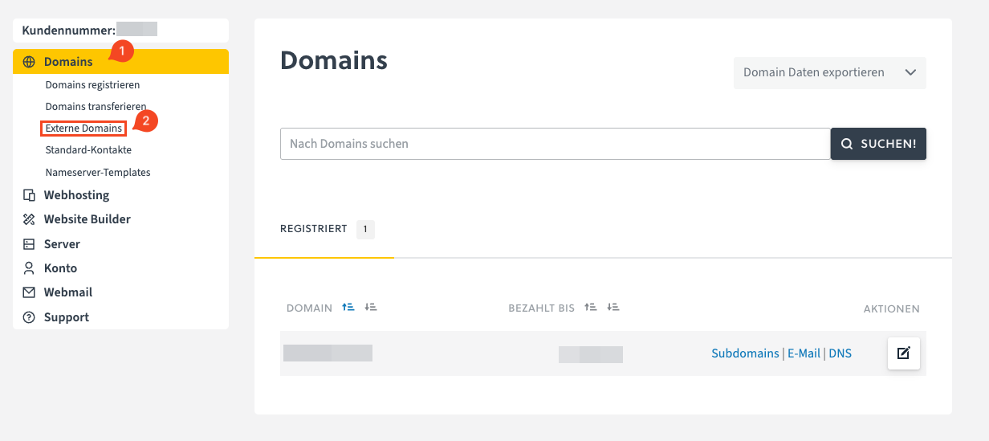Click the globe icon beside Domains
Image resolution: width=989 pixels, height=441 pixels.
click(x=29, y=62)
